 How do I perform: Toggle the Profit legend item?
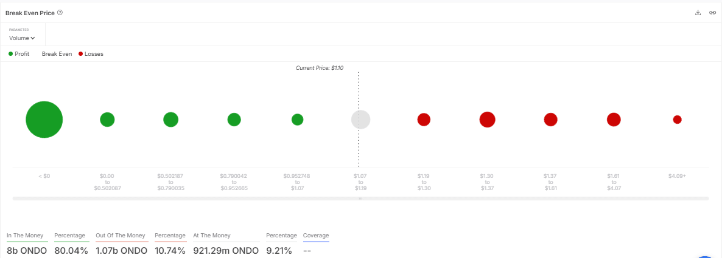tap(19, 54)
